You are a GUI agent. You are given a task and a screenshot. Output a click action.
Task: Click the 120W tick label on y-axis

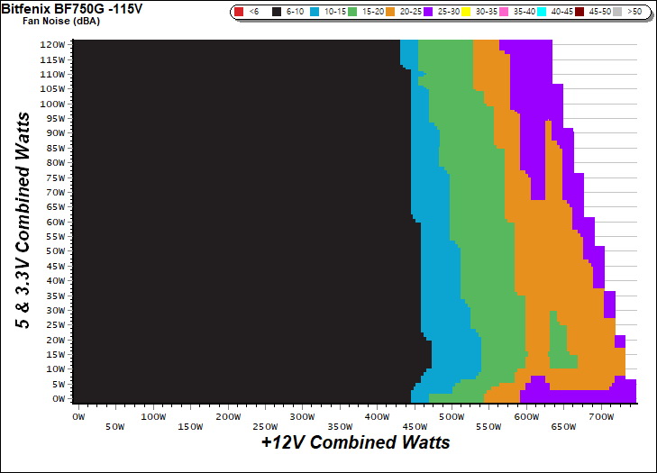point(53,44)
